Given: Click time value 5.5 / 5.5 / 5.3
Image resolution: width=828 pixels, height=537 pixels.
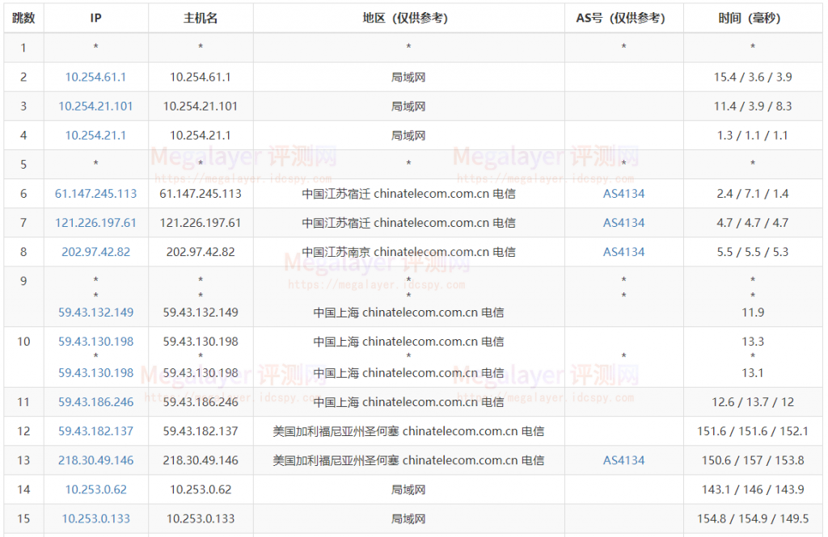Looking at the screenshot, I should click(x=753, y=252).
